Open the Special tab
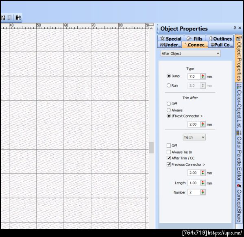This screenshot has width=244, height=237. [171, 38]
